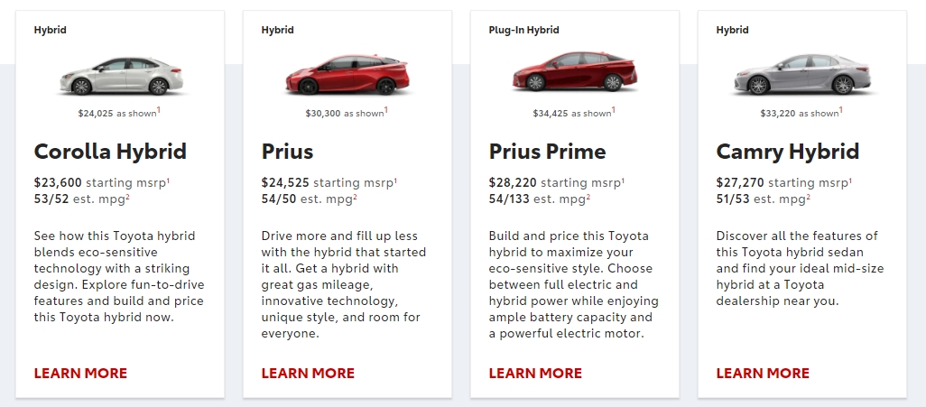The width and height of the screenshot is (926, 407).
Task: Click footnote 1 after $27,270 starting msrp
Action: point(850,180)
